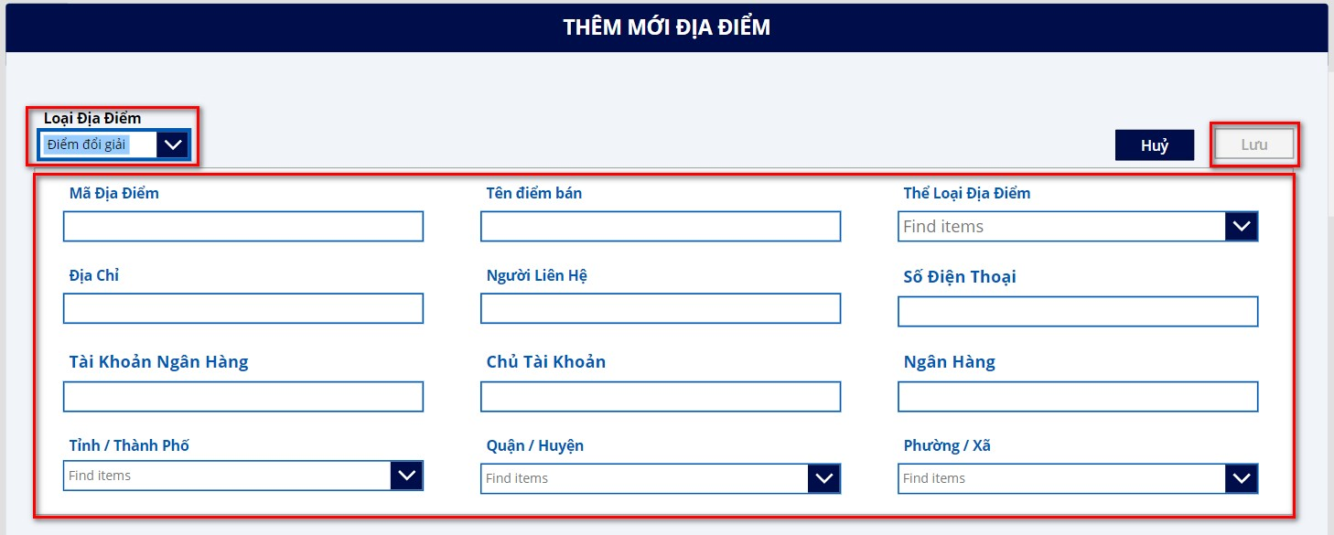Click into the Người Liên Hệ field

660,308
